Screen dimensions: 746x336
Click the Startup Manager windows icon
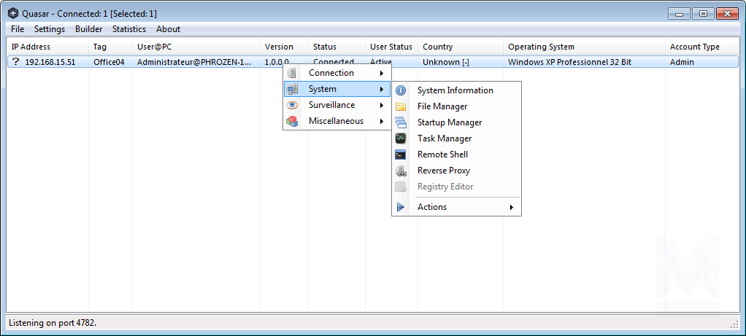tap(401, 122)
